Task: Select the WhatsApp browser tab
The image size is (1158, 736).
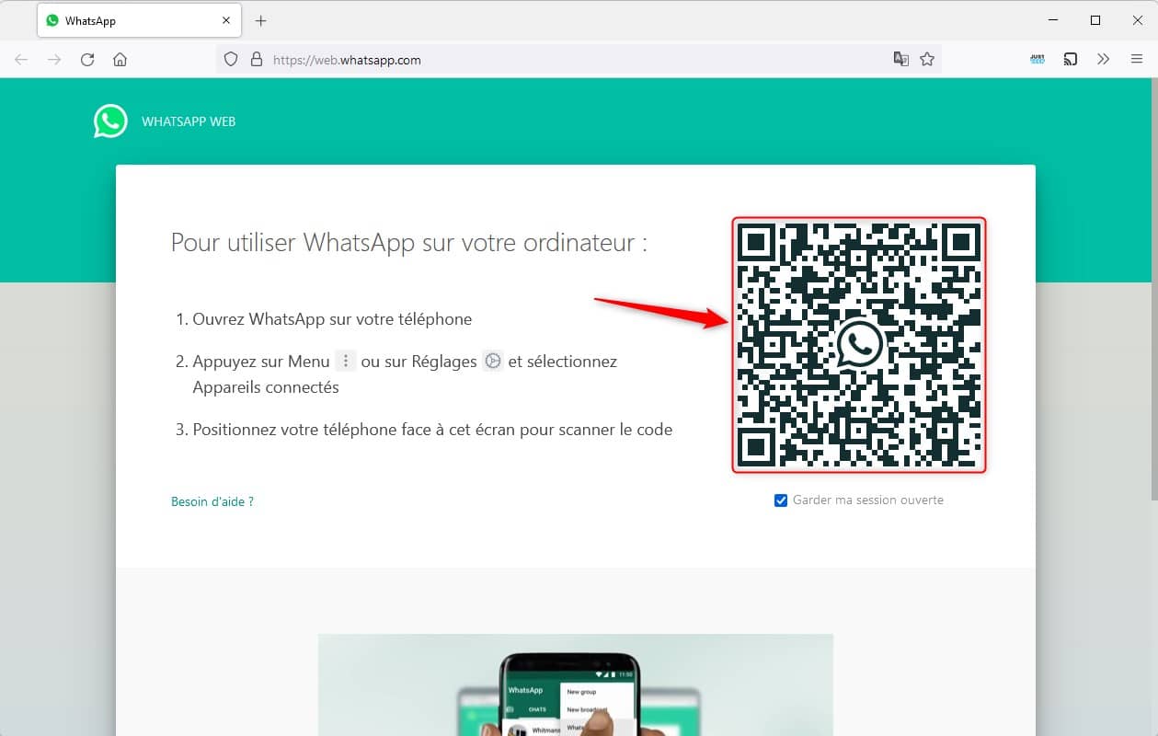Action: 139,20
